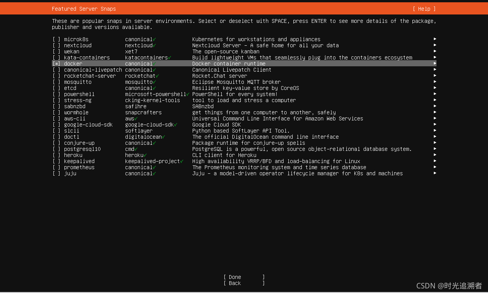Screen dimensions: 488x293
Task: Click verified checkmark next to cmd publisher
Action: 136,149
